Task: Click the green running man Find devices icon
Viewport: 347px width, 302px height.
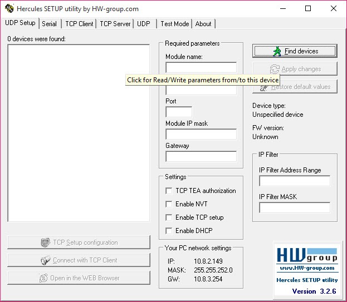Action: (277, 51)
